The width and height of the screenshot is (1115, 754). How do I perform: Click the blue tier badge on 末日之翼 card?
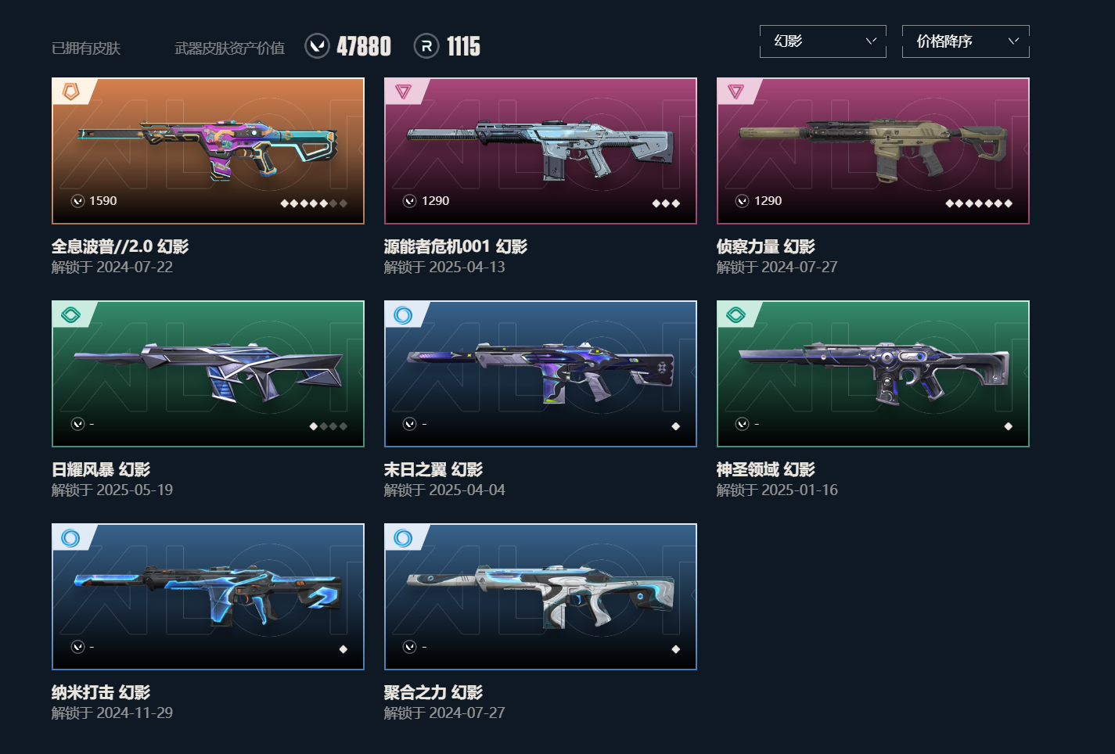point(403,314)
